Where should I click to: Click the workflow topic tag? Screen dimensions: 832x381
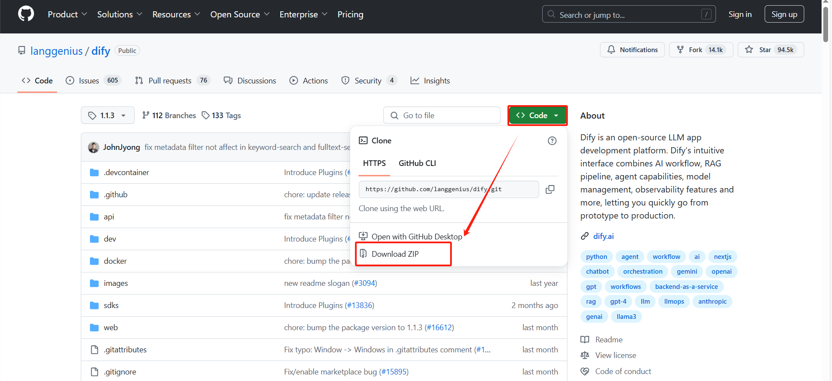tap(666, 257)
